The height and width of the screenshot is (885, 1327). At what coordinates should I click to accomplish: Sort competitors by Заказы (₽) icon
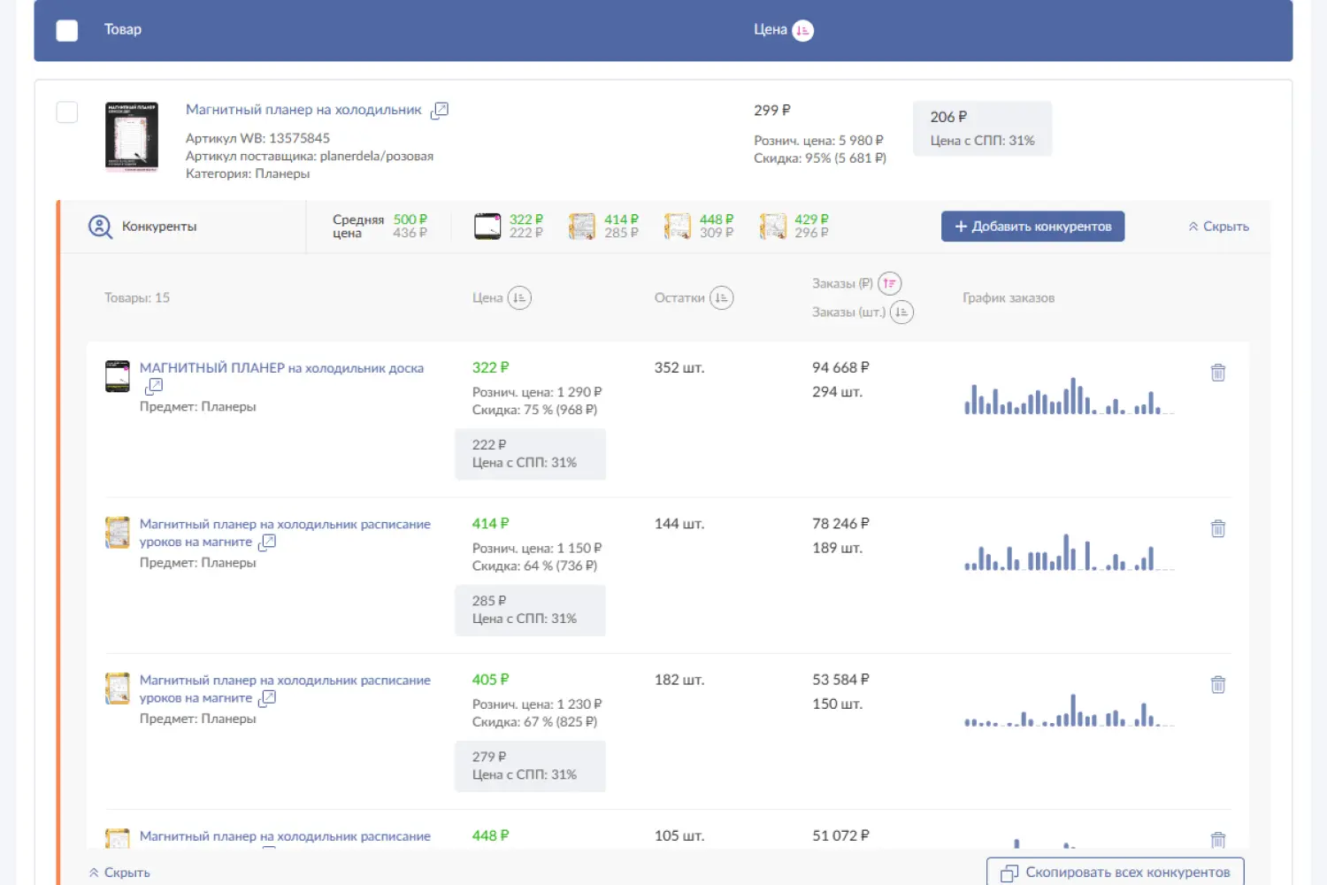[x=889, y=283]
